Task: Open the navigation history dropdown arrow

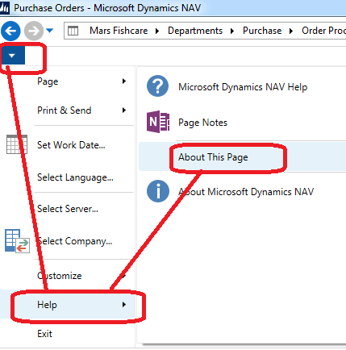Action: tap(49, 31)
